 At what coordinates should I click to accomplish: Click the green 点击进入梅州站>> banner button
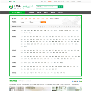pyautogui.click(x=17, y=13)
